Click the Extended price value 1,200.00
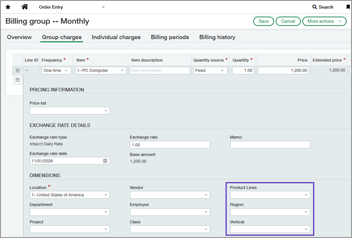The height and width of the screenshot is (238, 352). (337, 70)
